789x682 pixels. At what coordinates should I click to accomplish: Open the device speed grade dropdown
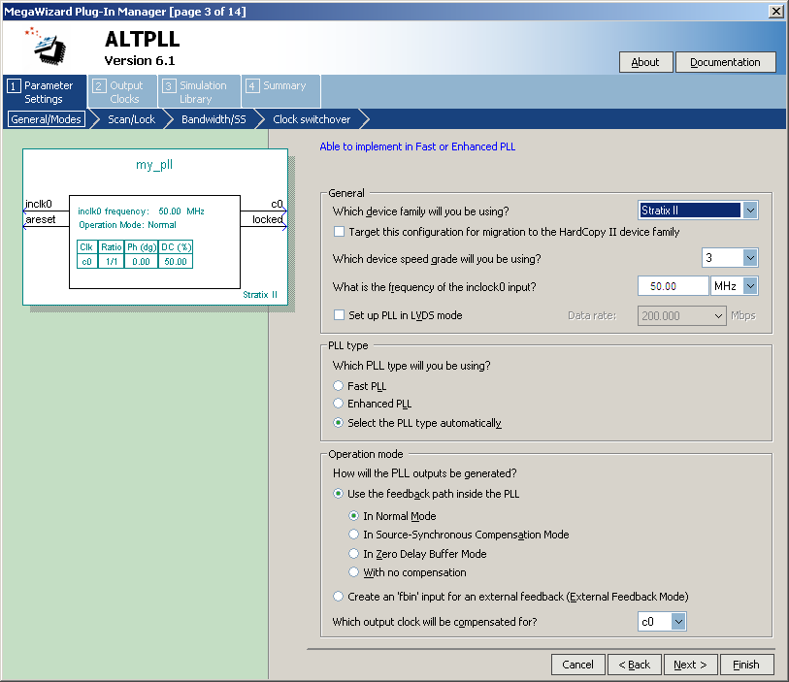[x=750, y=258]
